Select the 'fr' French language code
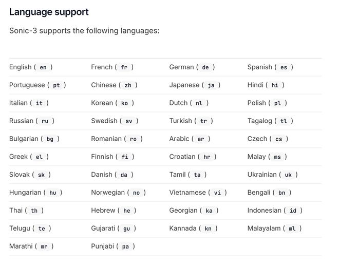339x264 pixels. pyautogui.click(x=124, y=67)
